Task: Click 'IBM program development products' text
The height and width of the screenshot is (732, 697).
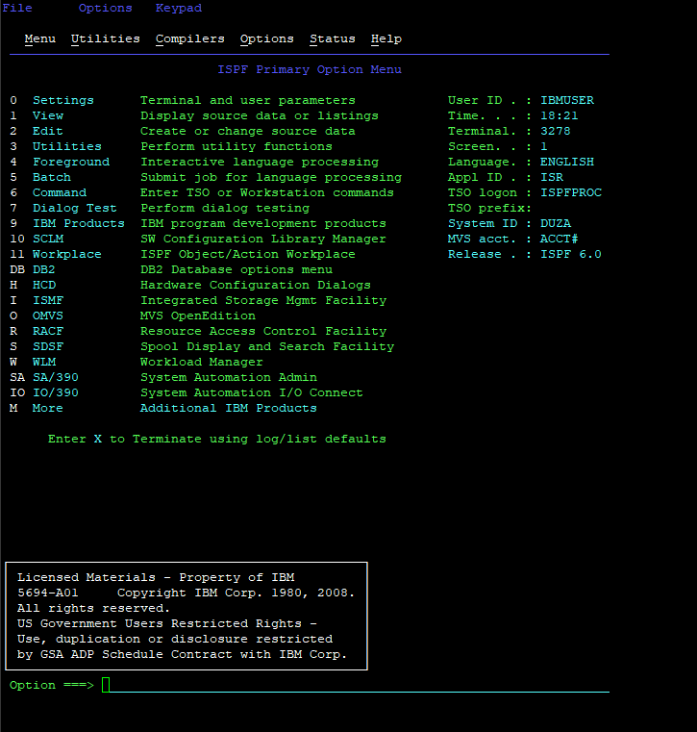Action: click(x=263, y=223)
